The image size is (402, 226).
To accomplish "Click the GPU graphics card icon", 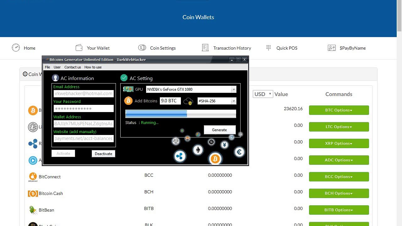I will tap(128, 89).
